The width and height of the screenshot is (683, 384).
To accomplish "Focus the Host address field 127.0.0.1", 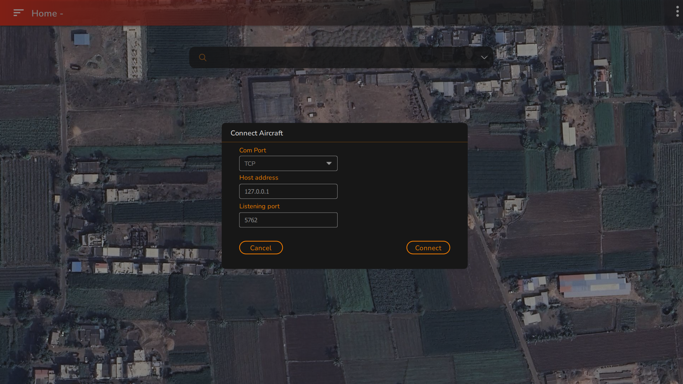I will tap(288, 191).
